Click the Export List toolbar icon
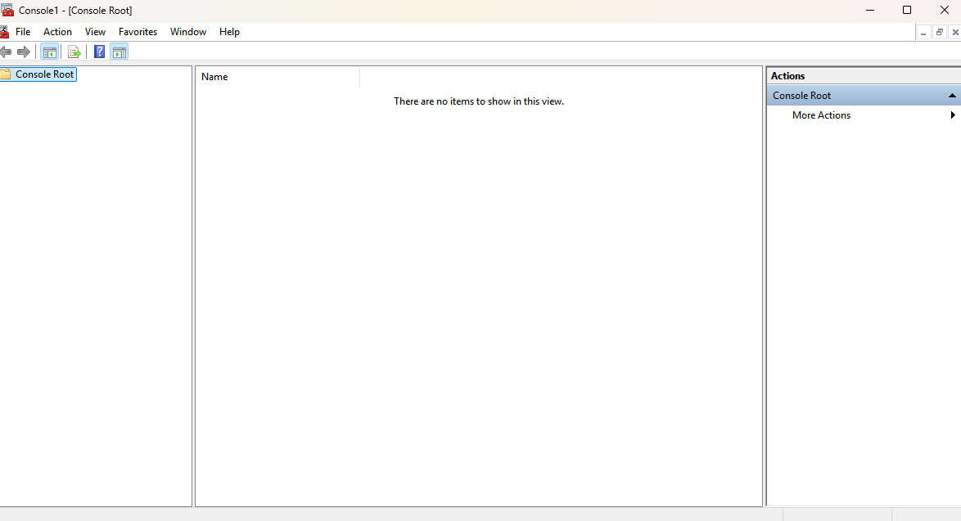 pos(74,52)
